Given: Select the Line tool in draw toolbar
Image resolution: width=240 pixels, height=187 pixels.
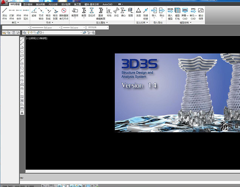Looking at the screenshot, I should tap(22, 39).
